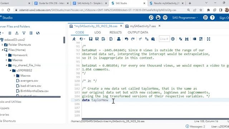Switch to the SAS Activity 5 browser tab
Screen dimensions: 229x129
(90, 3)
